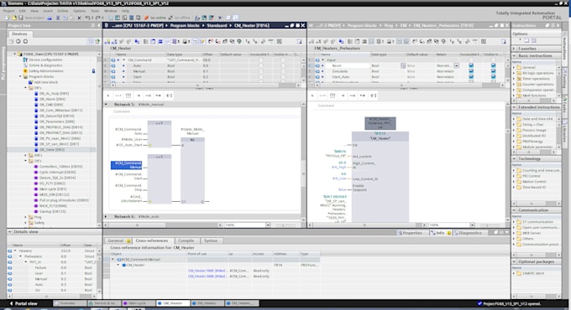The height and width of the screenshot is (310, 571).
Task: Follow first CM_Heater NW5 cross-reference link
Action: pyautogui.click(x=207, y=271)
